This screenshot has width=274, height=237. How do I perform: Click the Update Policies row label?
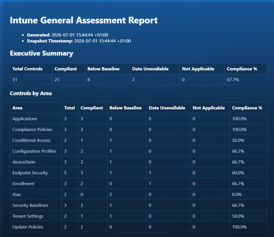pos(28,227)
